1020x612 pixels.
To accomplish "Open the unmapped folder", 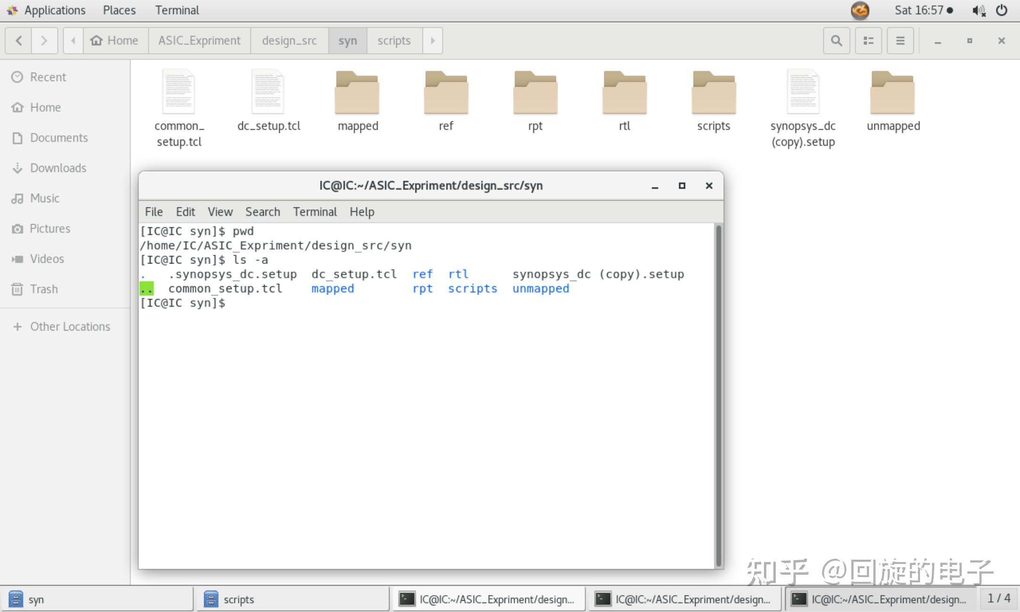I will point(892,93).
